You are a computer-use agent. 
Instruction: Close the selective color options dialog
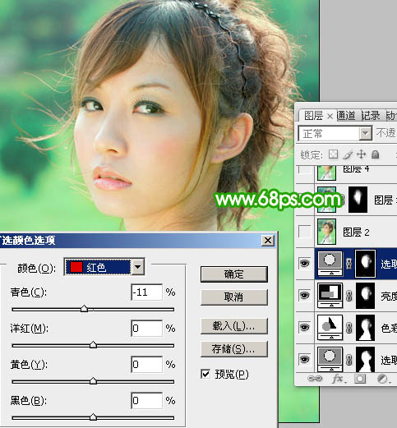click(268, 240)
